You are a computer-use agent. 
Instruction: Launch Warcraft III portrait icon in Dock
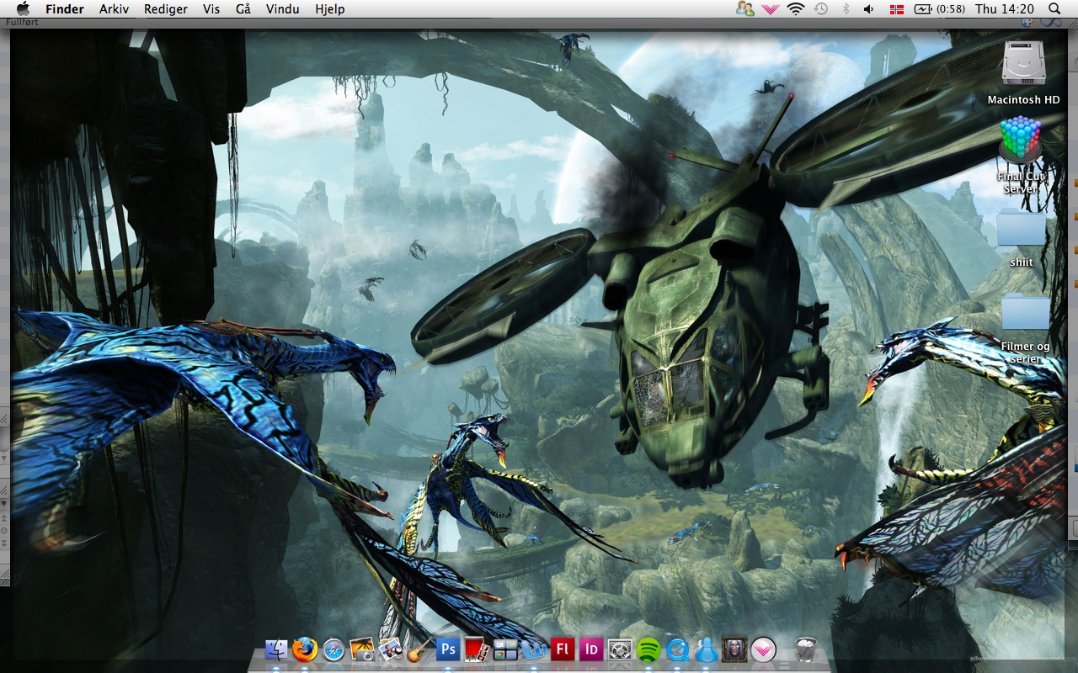tap(734, 649)
